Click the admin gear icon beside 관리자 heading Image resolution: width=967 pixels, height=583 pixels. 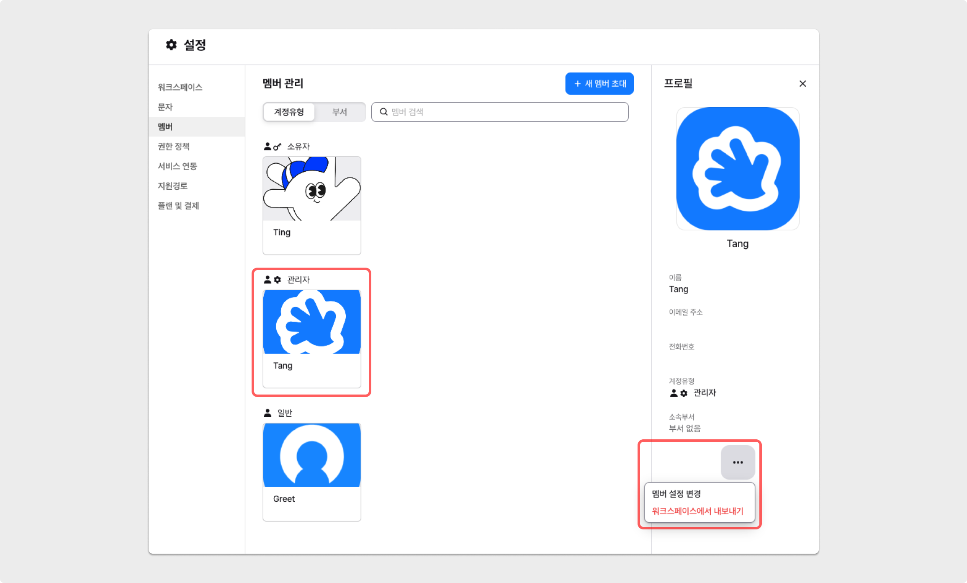[277, 280]
